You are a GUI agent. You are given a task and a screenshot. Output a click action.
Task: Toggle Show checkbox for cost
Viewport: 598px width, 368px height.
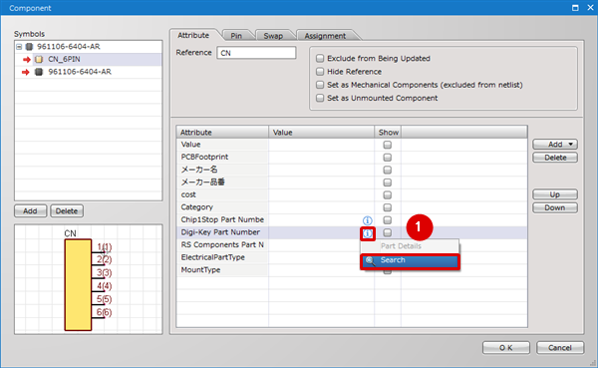387,195
